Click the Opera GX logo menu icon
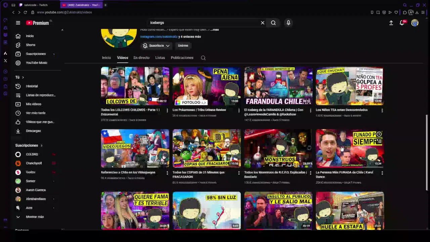The height and width of the screenshot is (242, 430). pyautogui.click(x=5, y=5)
